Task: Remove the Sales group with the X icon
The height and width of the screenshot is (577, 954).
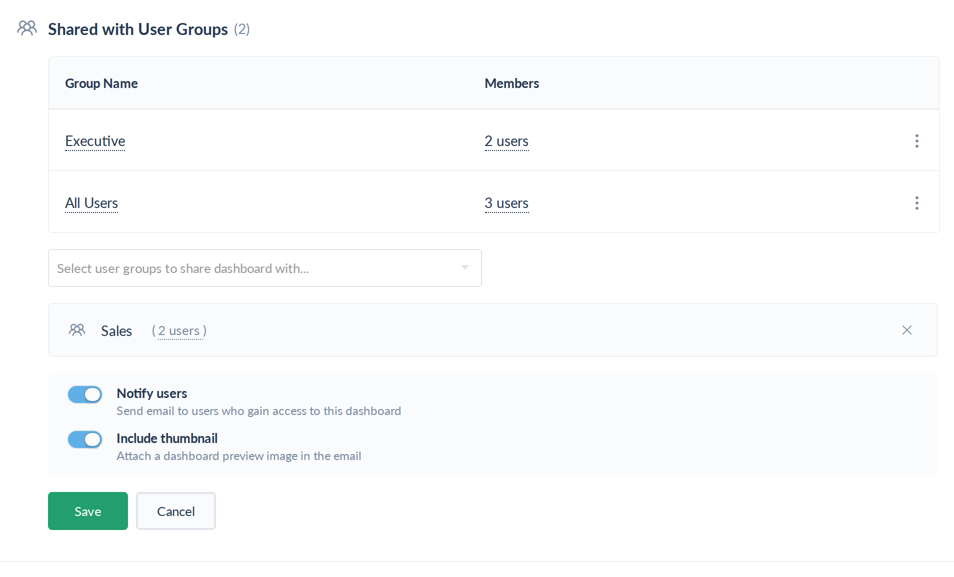Action: [906, 330]
